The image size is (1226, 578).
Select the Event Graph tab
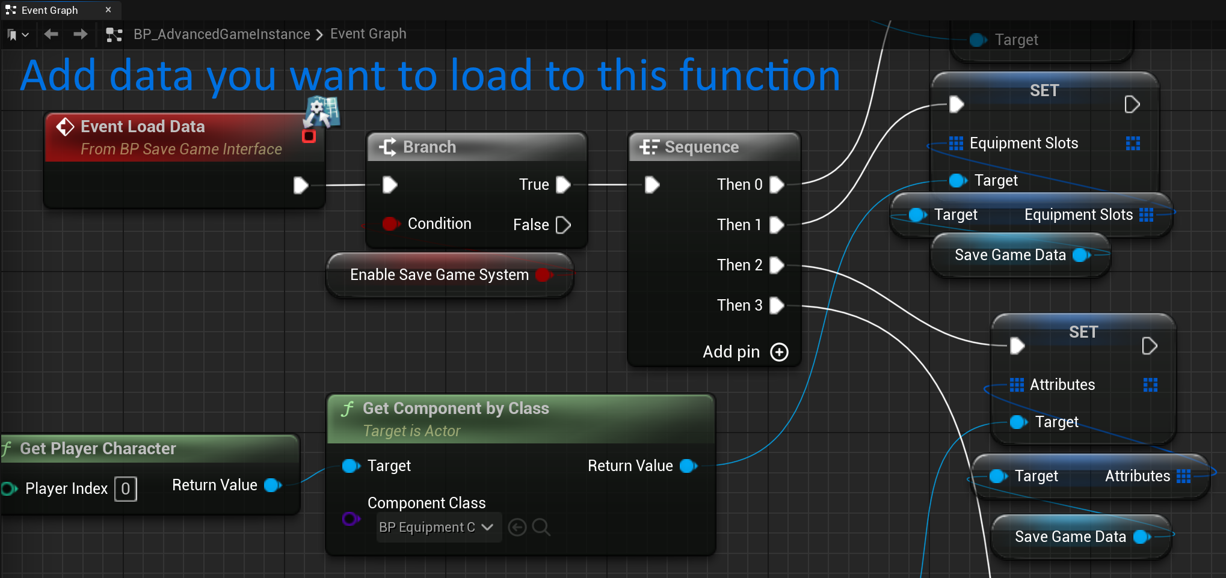tap(49, 10)
